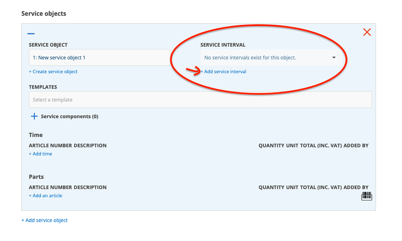Expand 'Service components (0)' section label

point(69,117)
